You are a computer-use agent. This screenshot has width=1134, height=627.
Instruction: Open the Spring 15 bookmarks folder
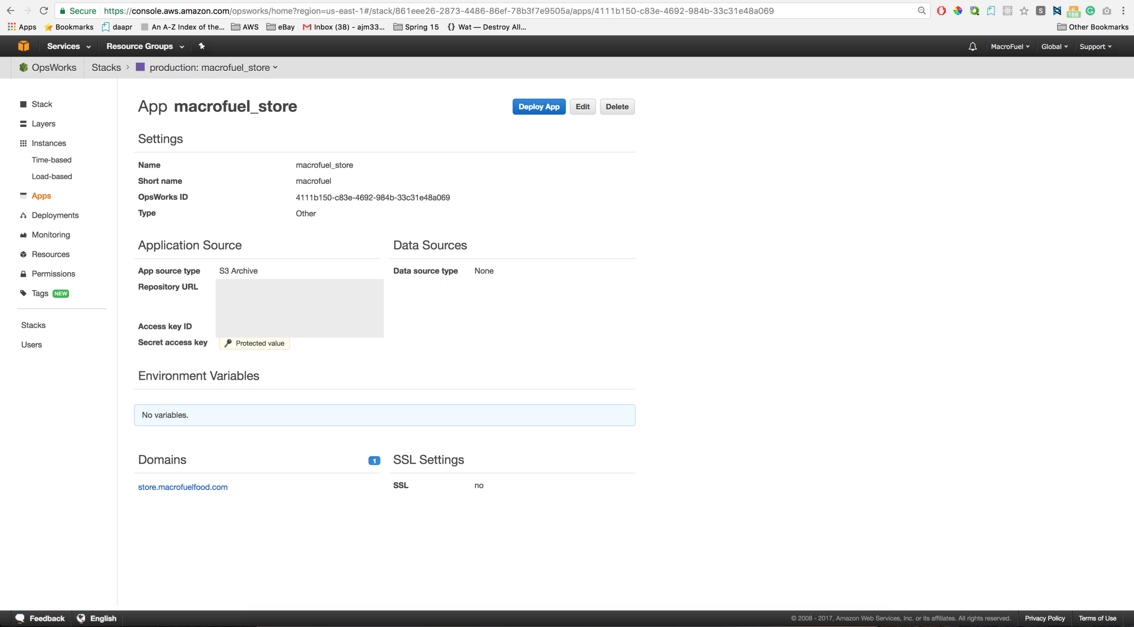click(x=416, y=27)
